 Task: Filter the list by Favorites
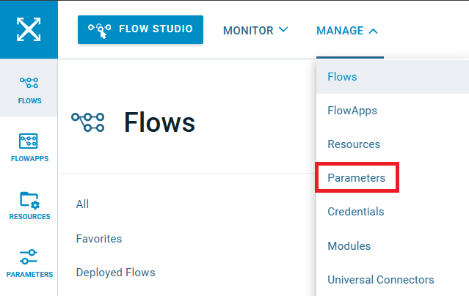click(99, 239)
